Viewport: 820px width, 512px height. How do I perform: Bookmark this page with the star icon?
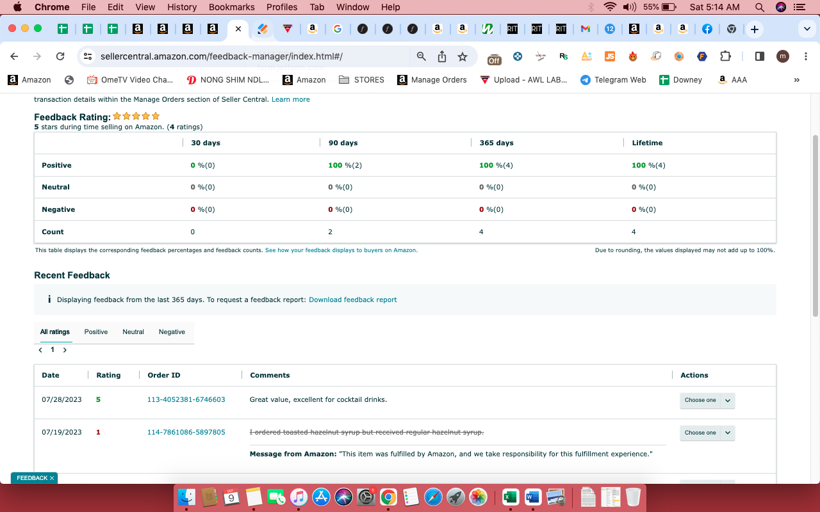click(x=463, y=56)
